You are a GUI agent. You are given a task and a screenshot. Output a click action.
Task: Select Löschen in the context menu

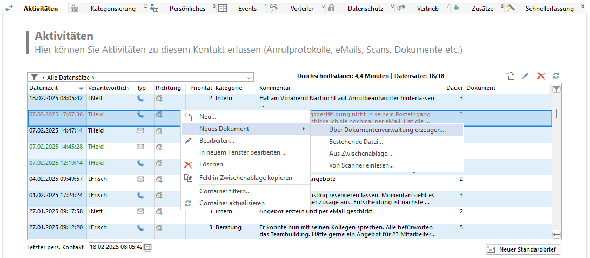point(211,164)
